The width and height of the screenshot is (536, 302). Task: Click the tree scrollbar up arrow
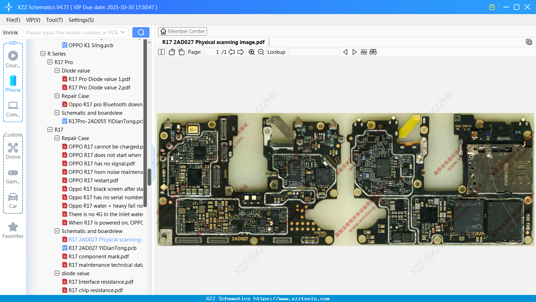point(149,42)
